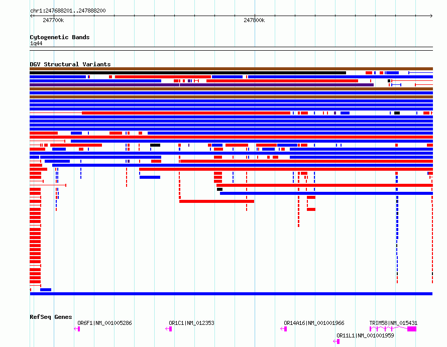This screenshot has height=347, width=447.
Task: Select the bottom-most full-width blue variant bar
Action: click(x=231, y=294)
